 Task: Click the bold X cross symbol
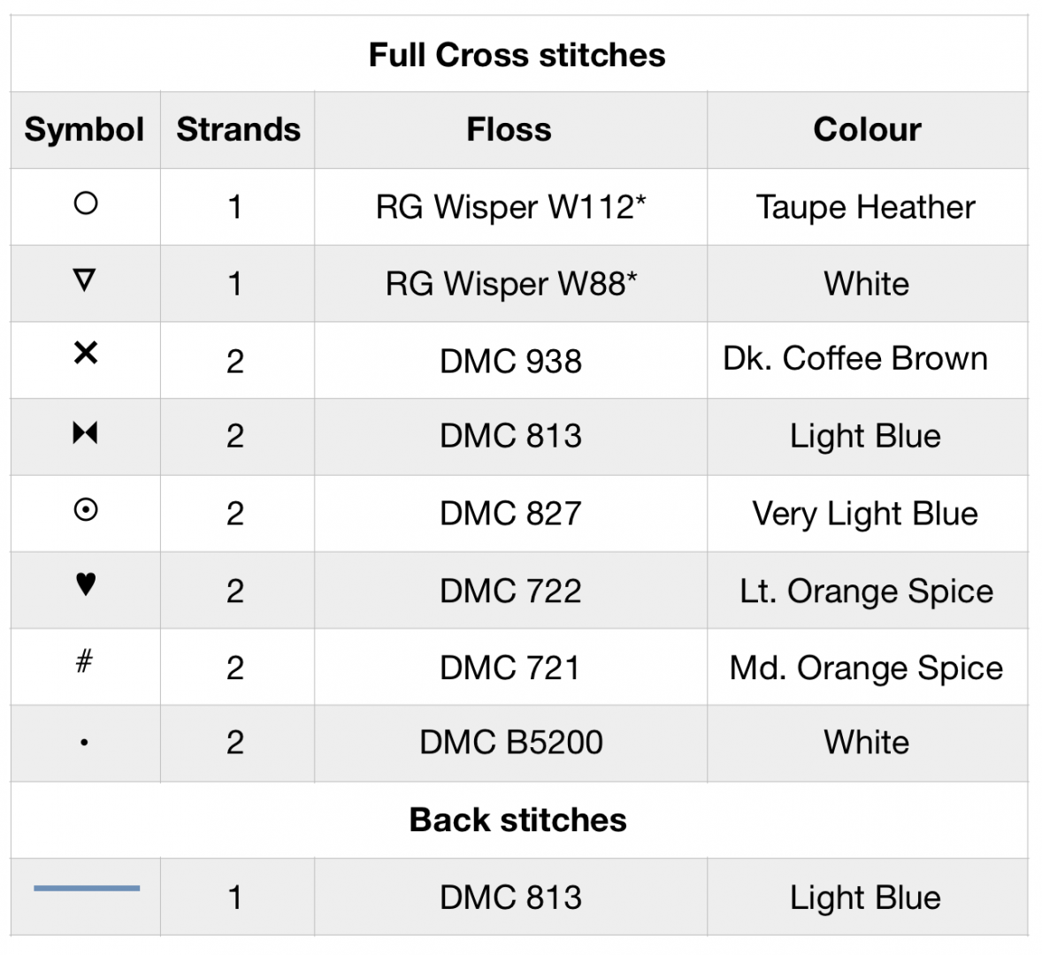point(86,354)
